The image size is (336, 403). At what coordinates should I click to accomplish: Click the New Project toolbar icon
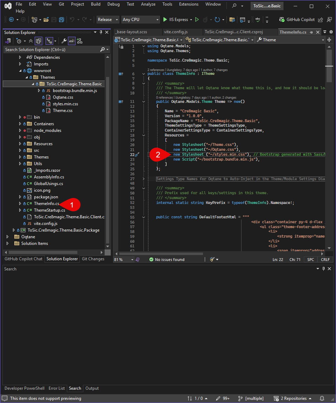pyautogui.click(x=34, y=20)
